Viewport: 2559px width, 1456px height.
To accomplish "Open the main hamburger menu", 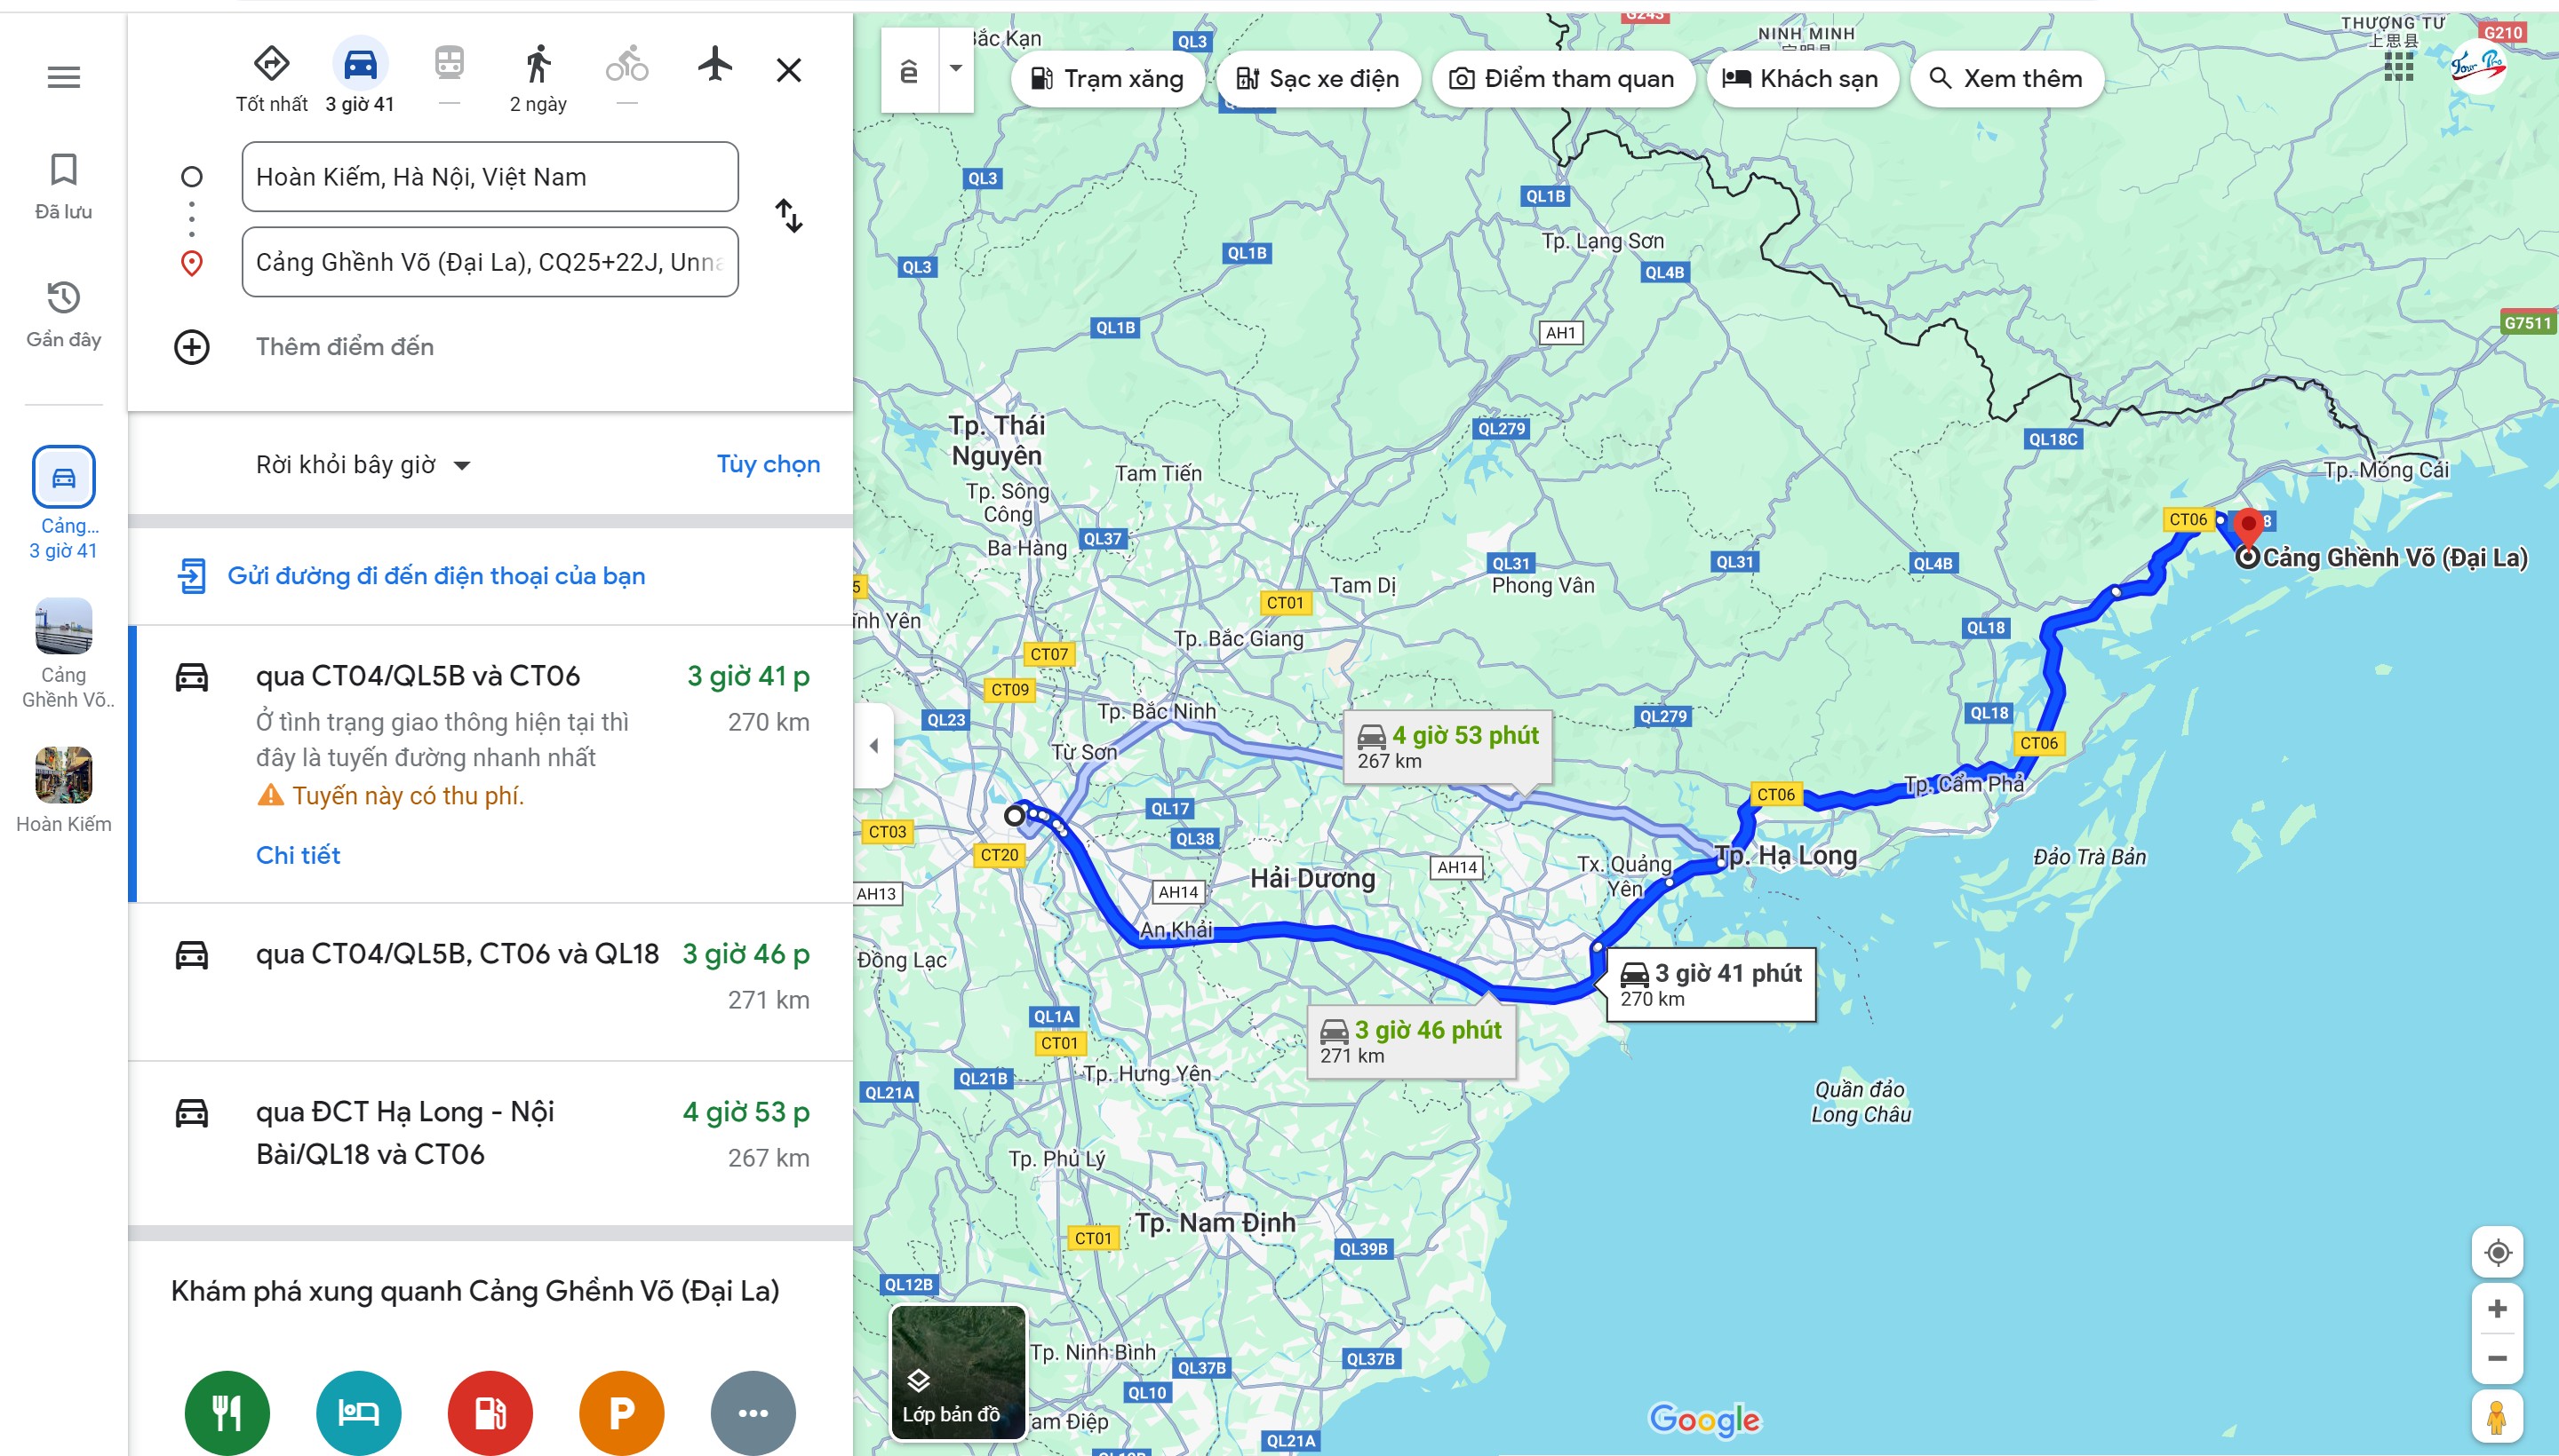I will click(x=64, y=77).
